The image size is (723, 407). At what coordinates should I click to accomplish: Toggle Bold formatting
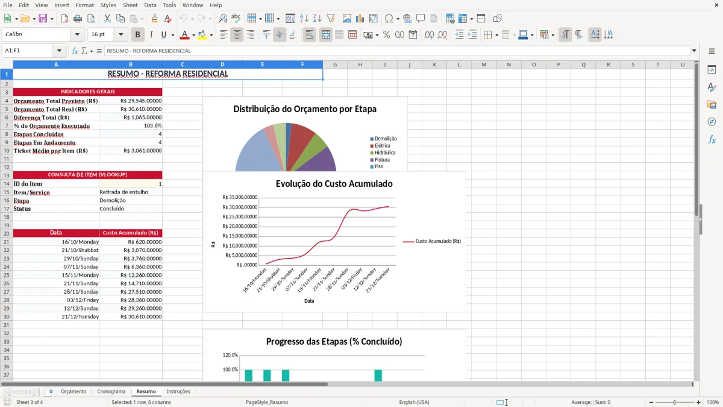tap(138, 35)
